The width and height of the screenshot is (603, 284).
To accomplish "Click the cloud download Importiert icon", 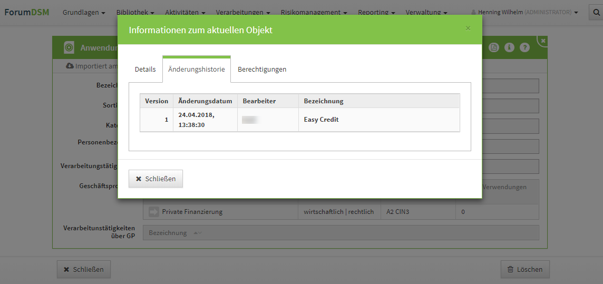I will [70, 66].
